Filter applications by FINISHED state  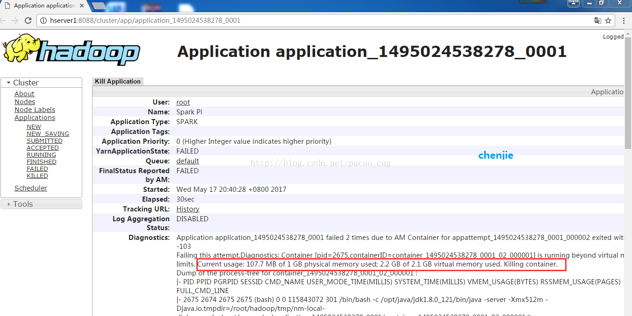pyautogui.click(x=42, y=162)
